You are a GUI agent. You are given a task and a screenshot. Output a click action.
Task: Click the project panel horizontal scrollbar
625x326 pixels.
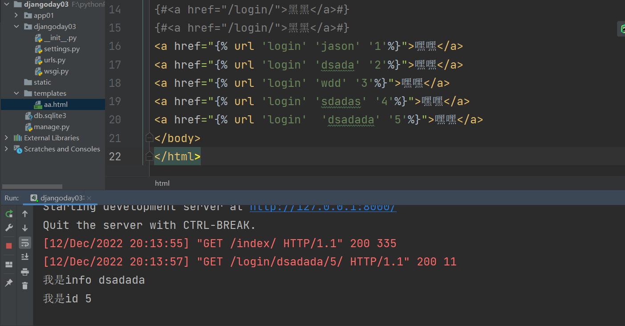click(x=32, y=187)
